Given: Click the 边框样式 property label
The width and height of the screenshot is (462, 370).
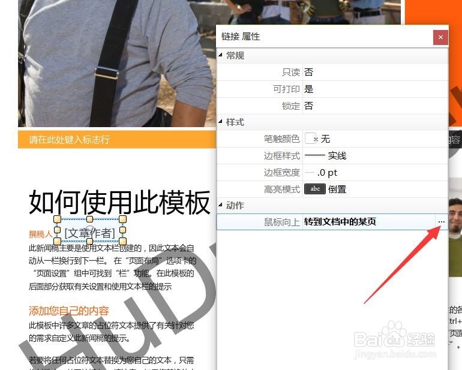Looking at the screenshot, I should point(282,155).
